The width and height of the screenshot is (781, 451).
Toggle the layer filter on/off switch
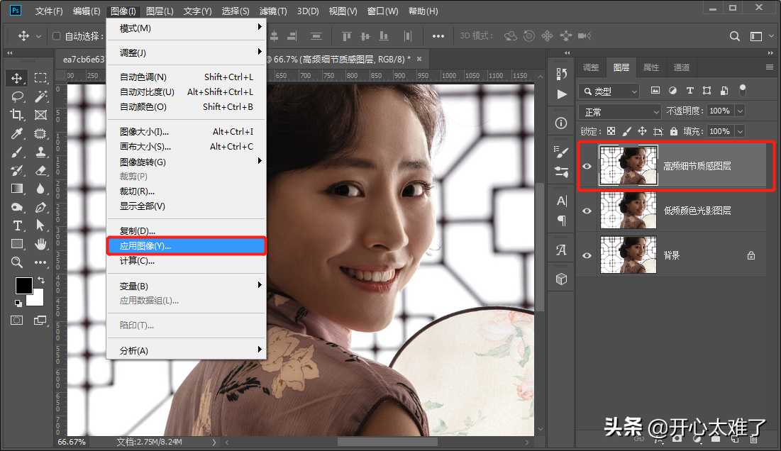(x=743, y=90)
